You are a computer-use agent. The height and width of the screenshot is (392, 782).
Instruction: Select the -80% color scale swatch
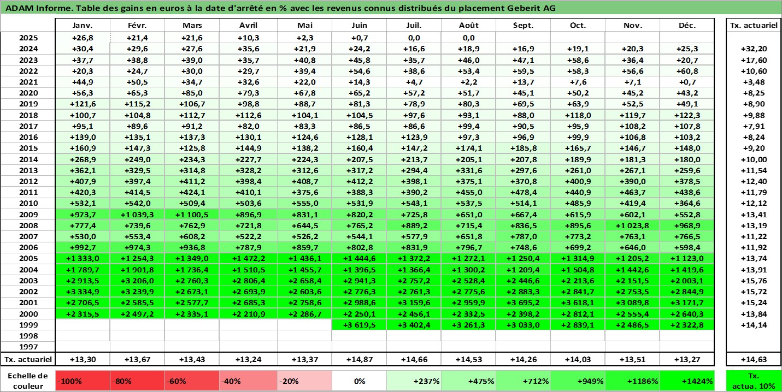click(138, 381)
